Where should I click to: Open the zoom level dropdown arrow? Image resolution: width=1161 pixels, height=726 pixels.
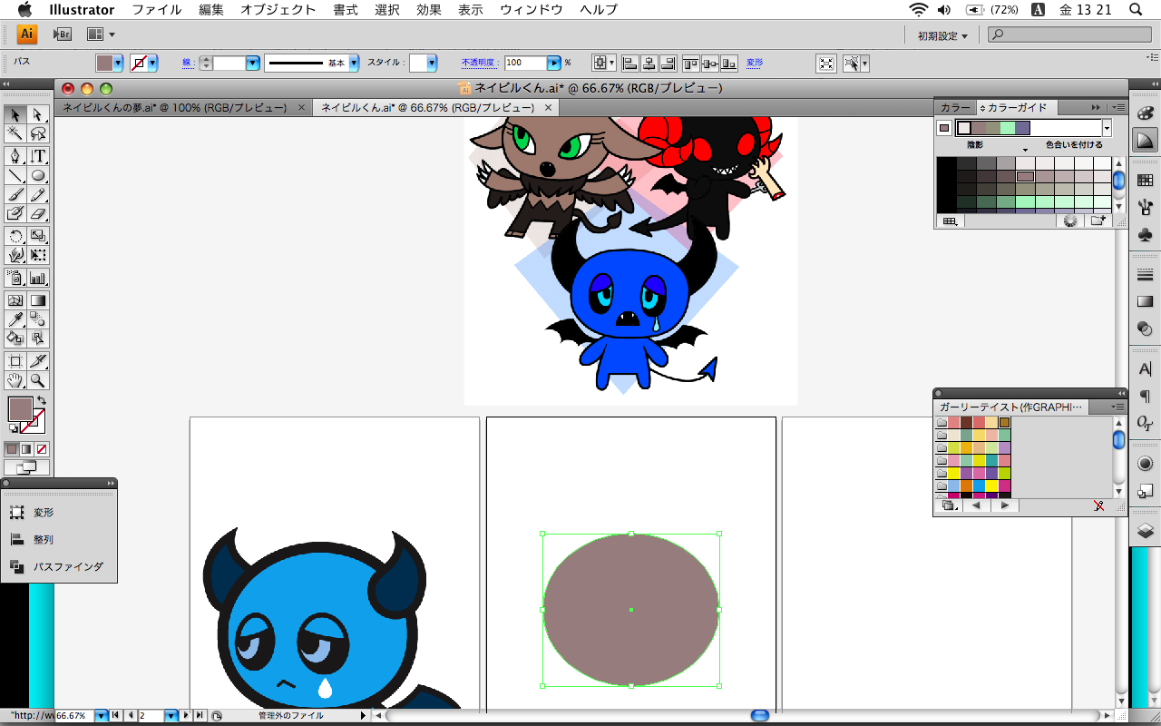102,716
